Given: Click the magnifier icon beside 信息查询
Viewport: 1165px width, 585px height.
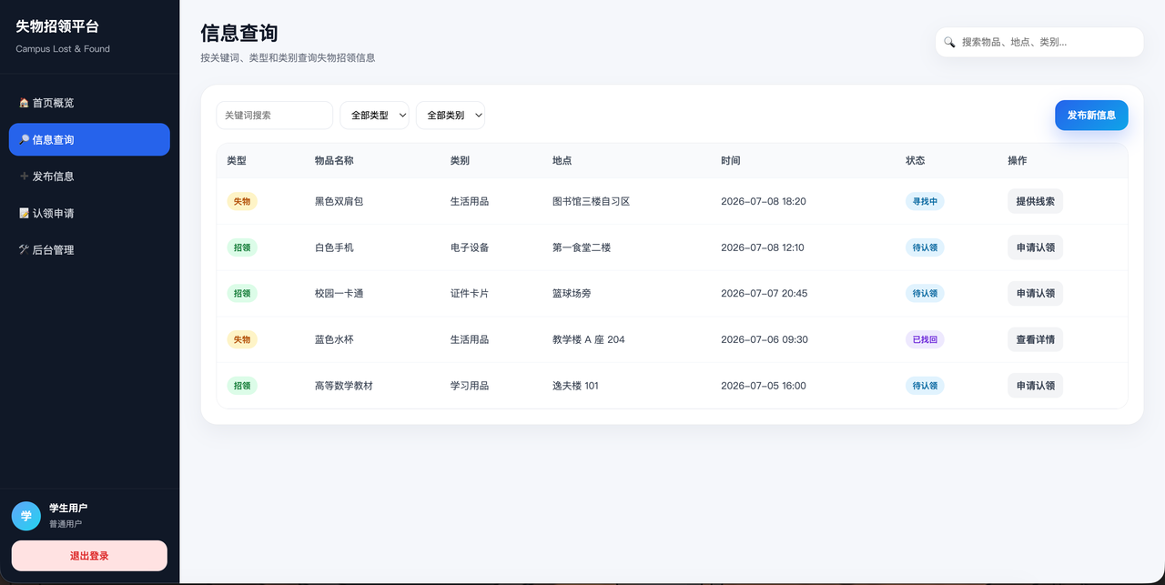Looking at the screenshot, I should 24,139.
